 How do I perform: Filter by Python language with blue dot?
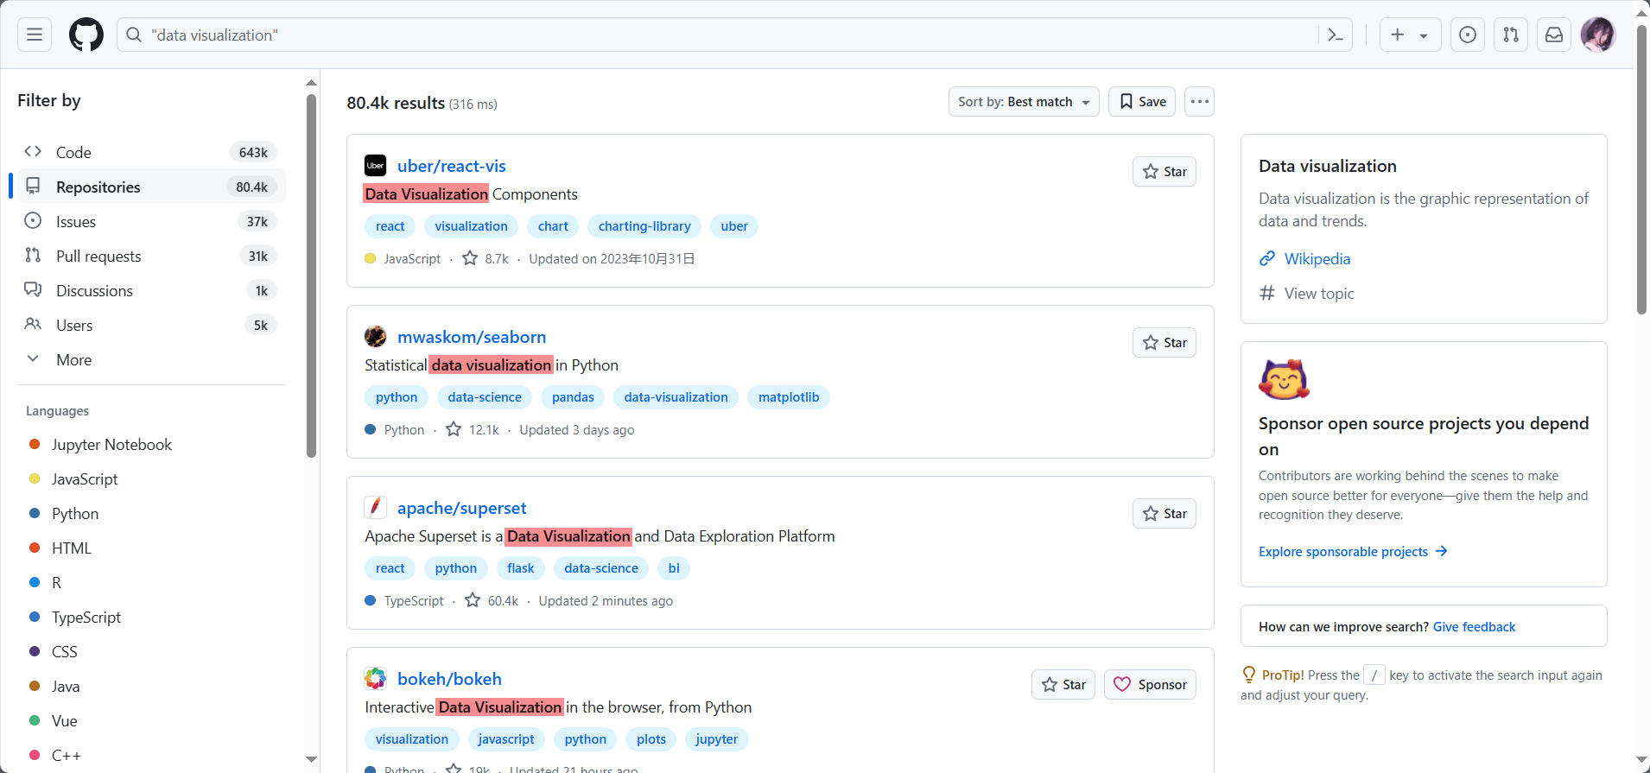[x=75, y=514]
